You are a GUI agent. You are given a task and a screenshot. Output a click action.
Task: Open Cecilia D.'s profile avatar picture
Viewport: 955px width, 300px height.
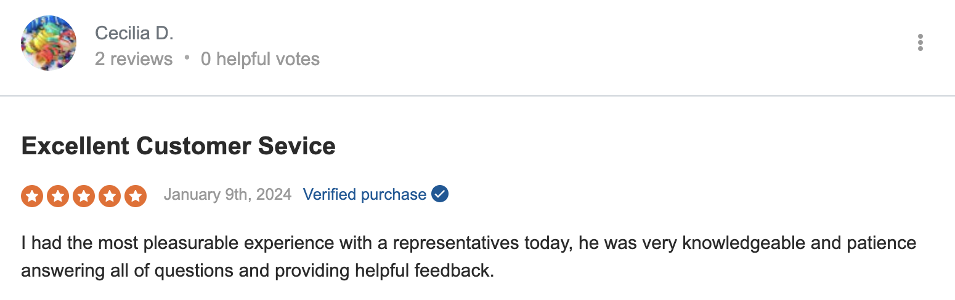[x=49, y=43]
